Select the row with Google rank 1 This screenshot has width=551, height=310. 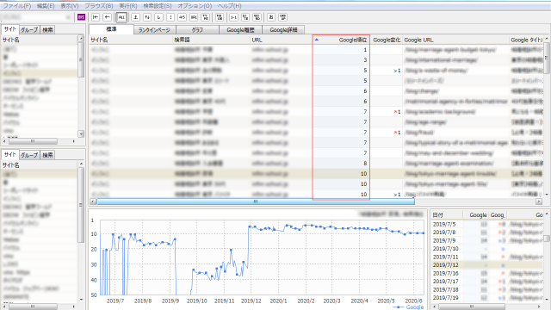(316, 50)
